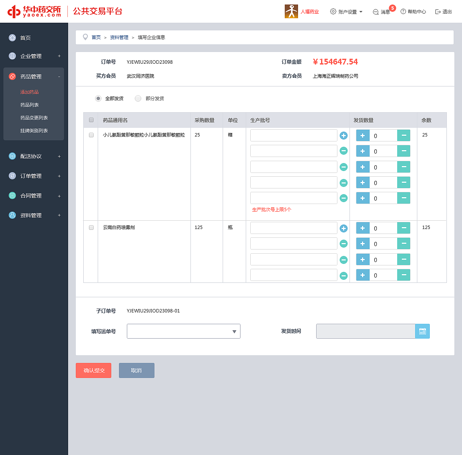The image size is (462, 455).
Task: Open 药品列表 submenu item
Action: [x=30, y=105]
